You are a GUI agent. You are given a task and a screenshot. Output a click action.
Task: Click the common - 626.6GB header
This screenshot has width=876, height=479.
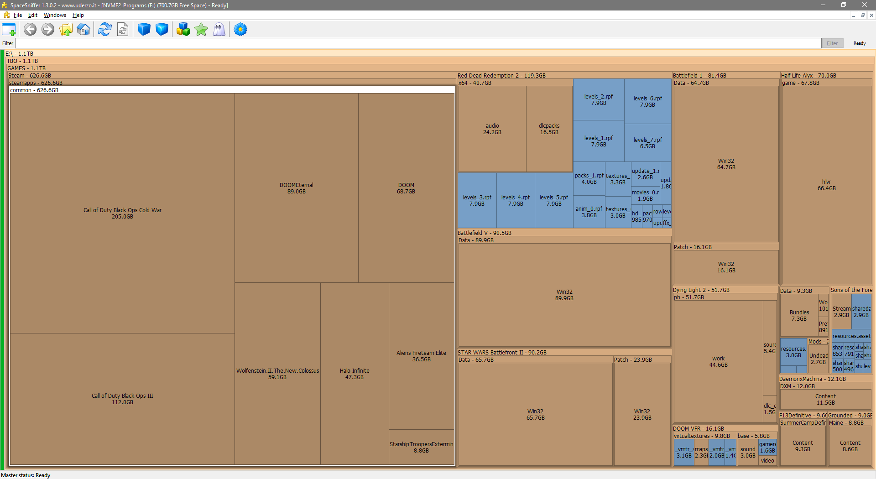pyautogui.click(x=232, y=90)
